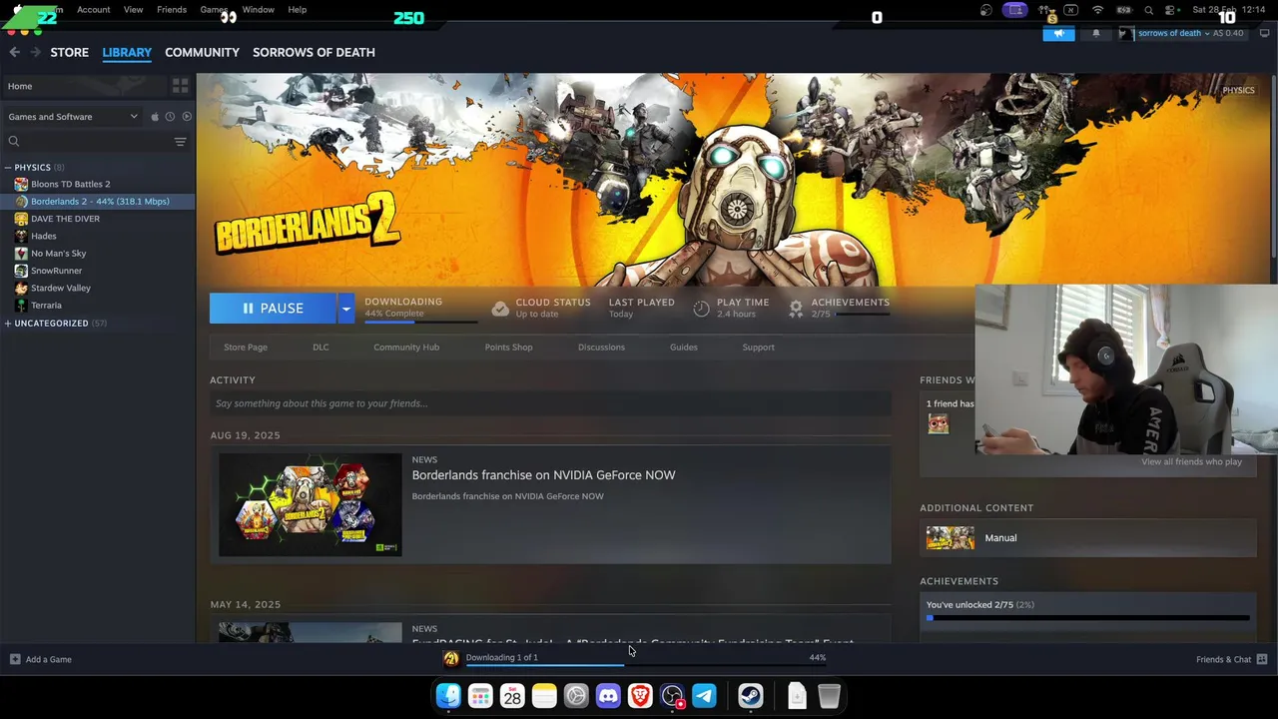Click Add a Game
This screenshot has height=719, width=1278.
(40, 659)
